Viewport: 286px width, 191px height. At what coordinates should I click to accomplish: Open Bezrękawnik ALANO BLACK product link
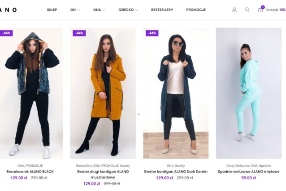pos(30,171)
